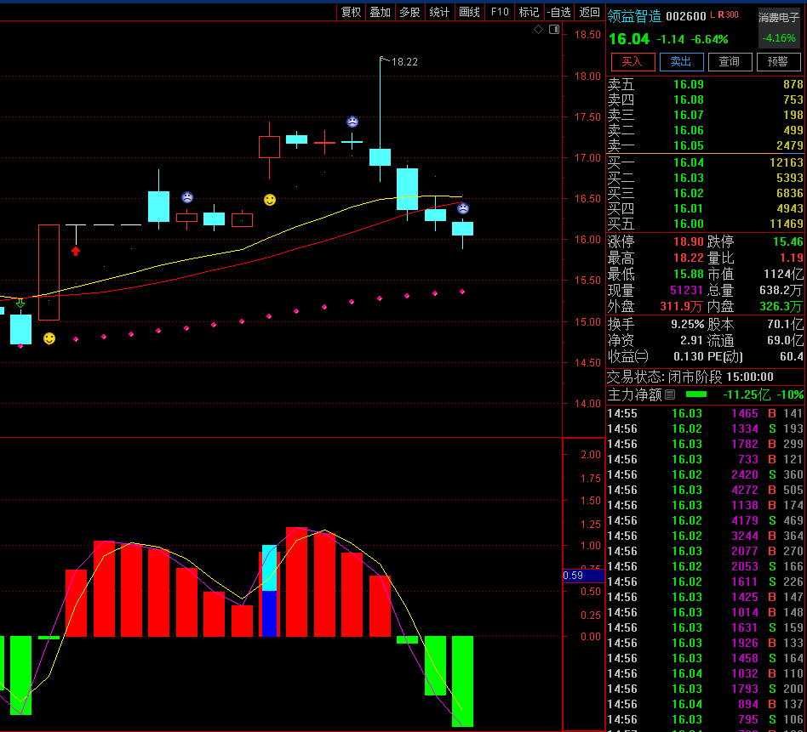Click the 换手 turnover value 9.25%
The image size is (807, 732).
tap(688, 325)
